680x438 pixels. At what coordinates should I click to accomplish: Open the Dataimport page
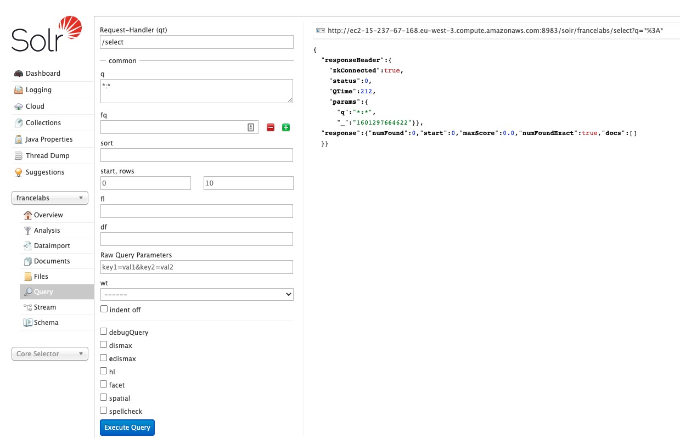coord(52,246)
